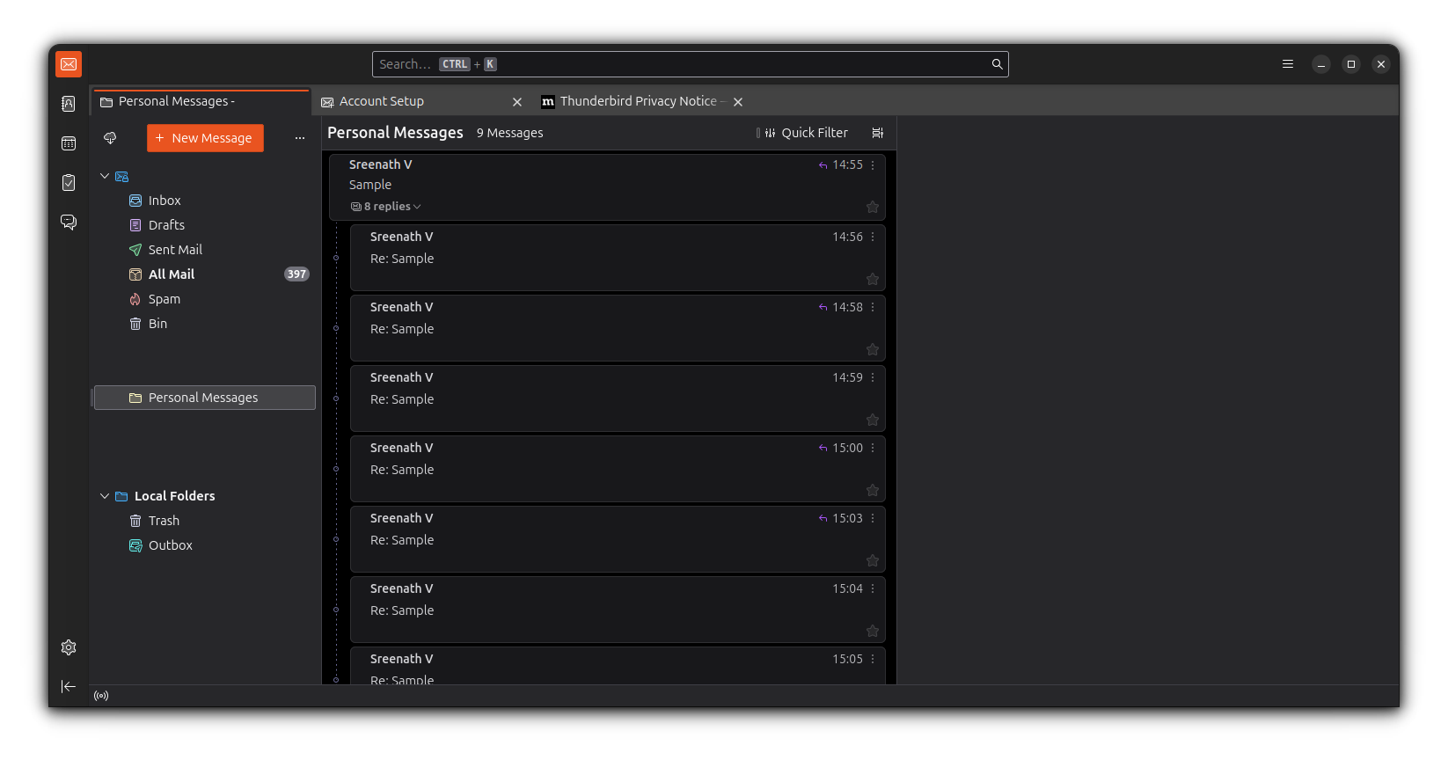Viewport: 1448px width, 760px height.
Task: Open message list display options icon
Action: pos(877,133)
